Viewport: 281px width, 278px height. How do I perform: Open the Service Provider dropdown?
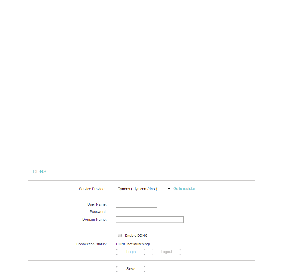(x=144, y=189)
